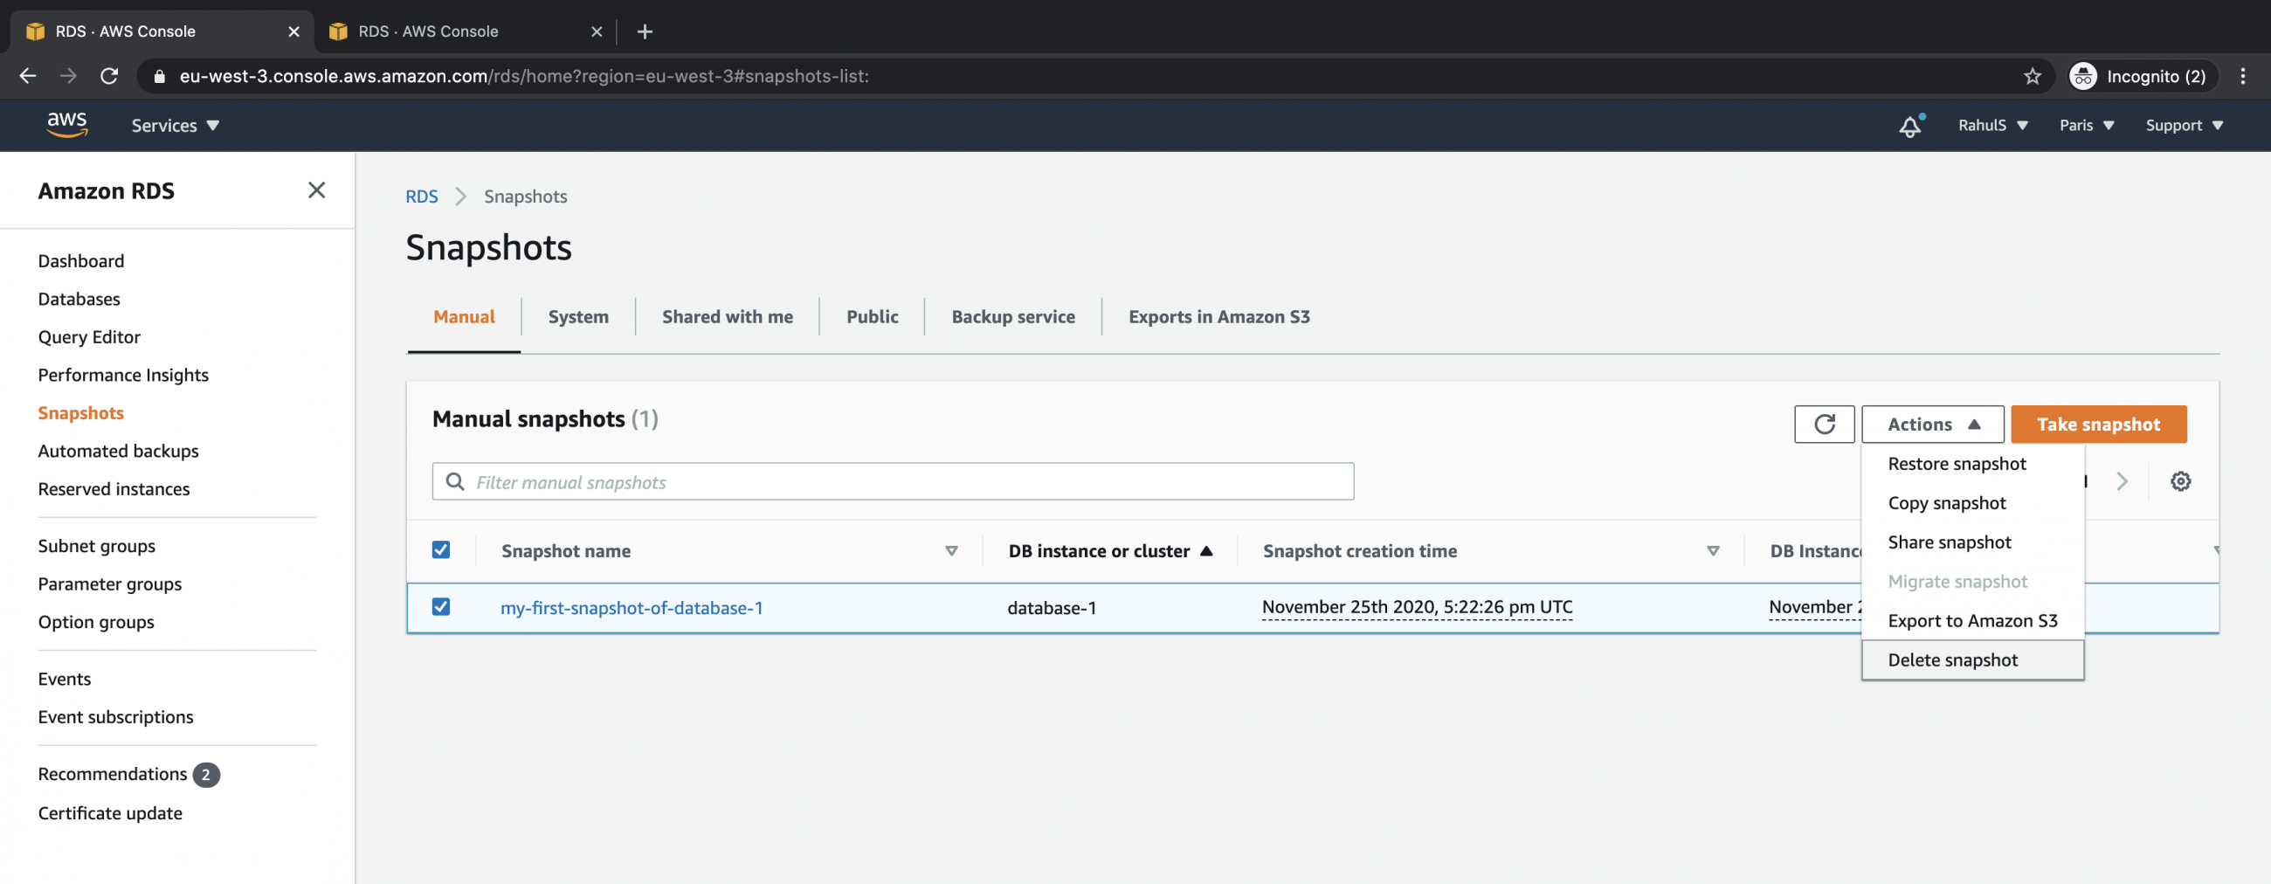Open the Services menu
Viewport: 2271px width, 884px height.
pyautogui.click(x=174, y=125)
